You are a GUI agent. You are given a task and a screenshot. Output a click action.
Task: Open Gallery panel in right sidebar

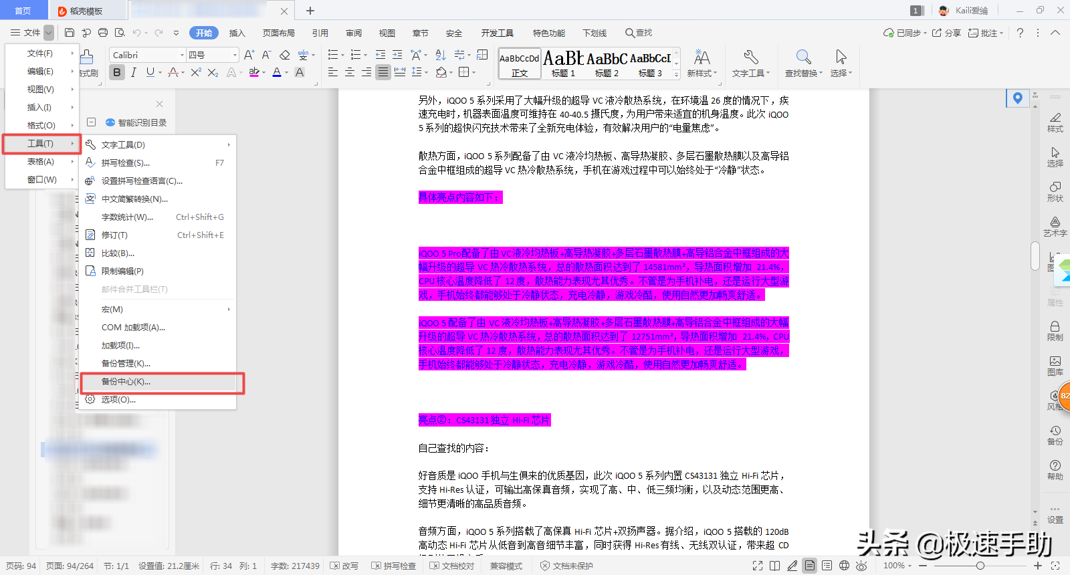(x=1055, y=365)
